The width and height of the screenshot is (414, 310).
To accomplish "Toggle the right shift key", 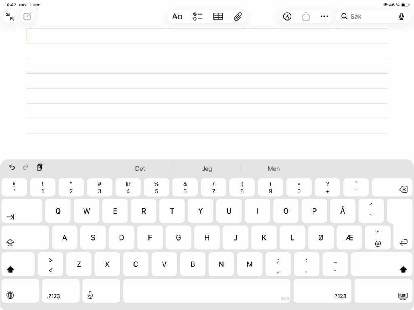I will 382,264.
